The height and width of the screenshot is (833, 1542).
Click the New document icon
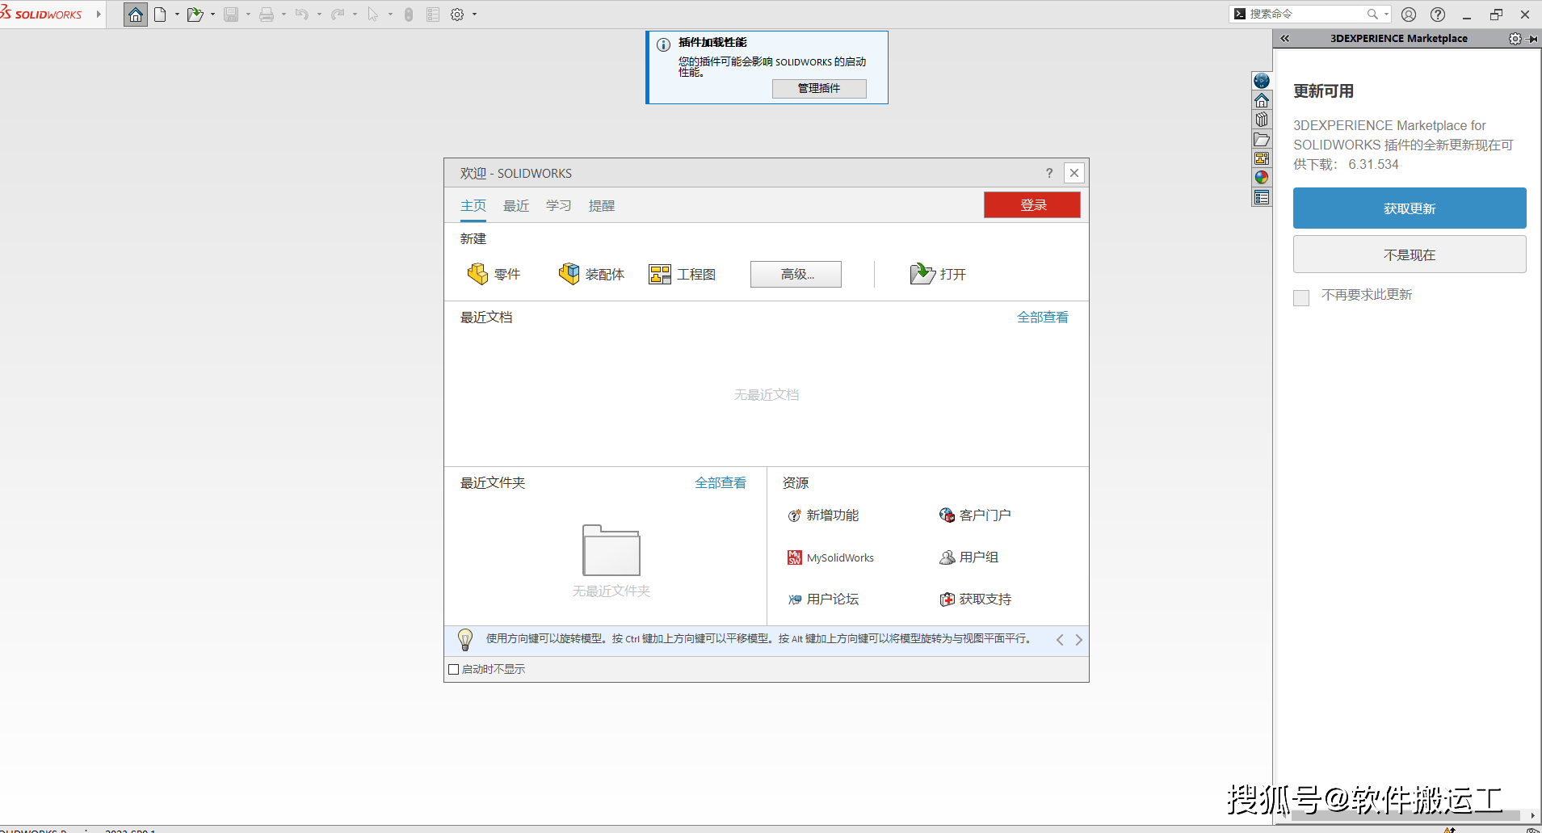[x=160, y=15]
